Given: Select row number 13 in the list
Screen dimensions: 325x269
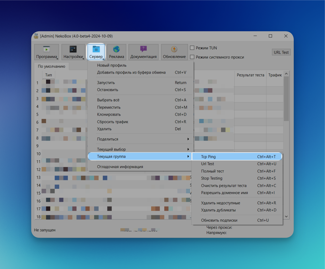Looking at the screenshot, I should [x=38, y=177].
